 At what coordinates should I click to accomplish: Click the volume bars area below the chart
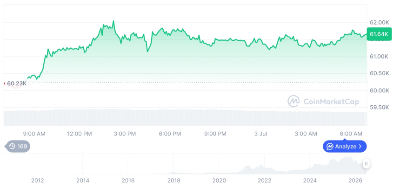click(186, 117)
